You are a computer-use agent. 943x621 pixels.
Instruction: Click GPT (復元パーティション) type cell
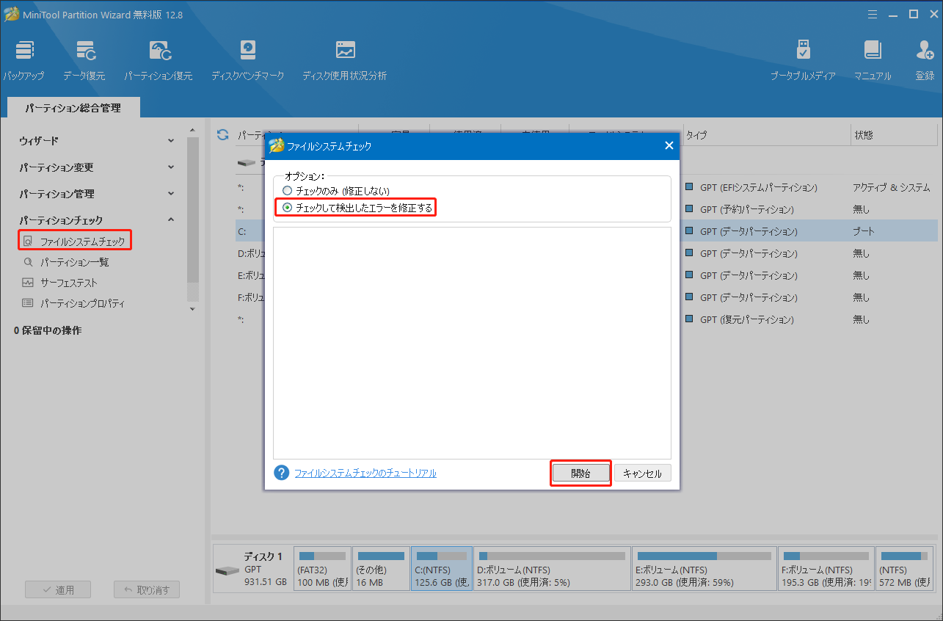(x=747, y=320)
